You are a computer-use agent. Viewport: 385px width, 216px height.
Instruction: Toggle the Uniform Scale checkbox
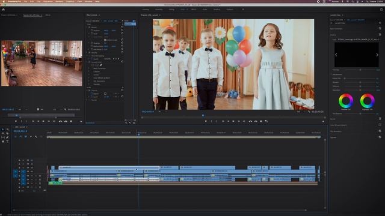(x=105, y=40)
